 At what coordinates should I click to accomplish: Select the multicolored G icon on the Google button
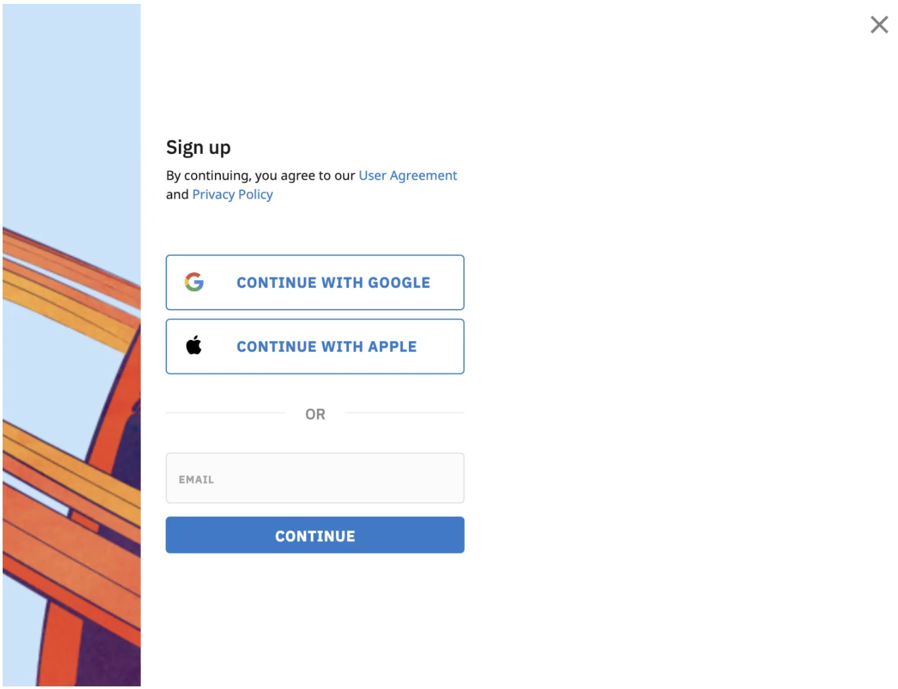click(x=194, y=282)
